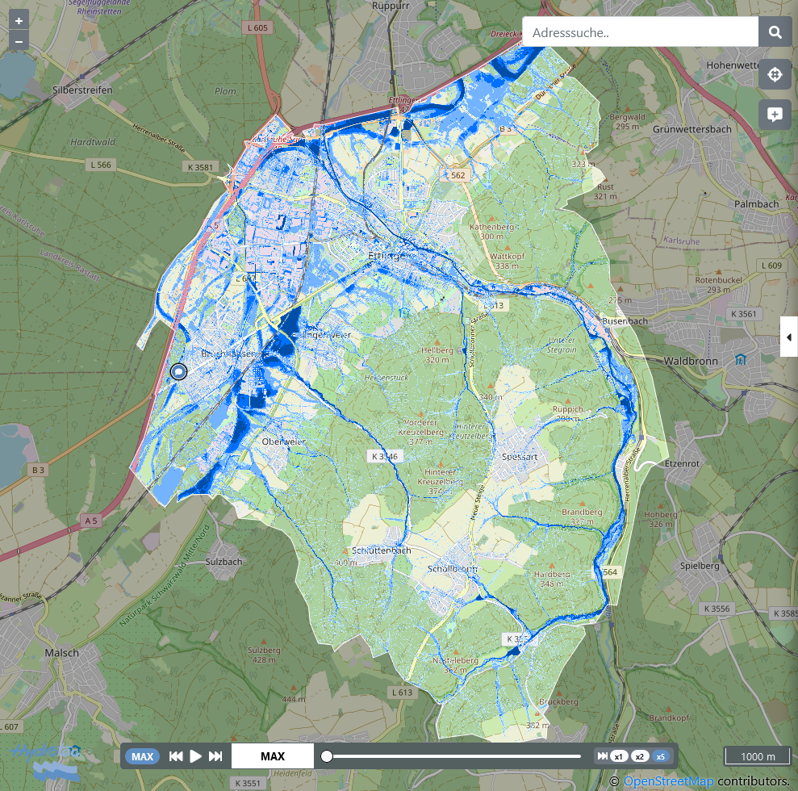Click the Adresssuche address search field
798x791 pixels.
click(641, 32)
